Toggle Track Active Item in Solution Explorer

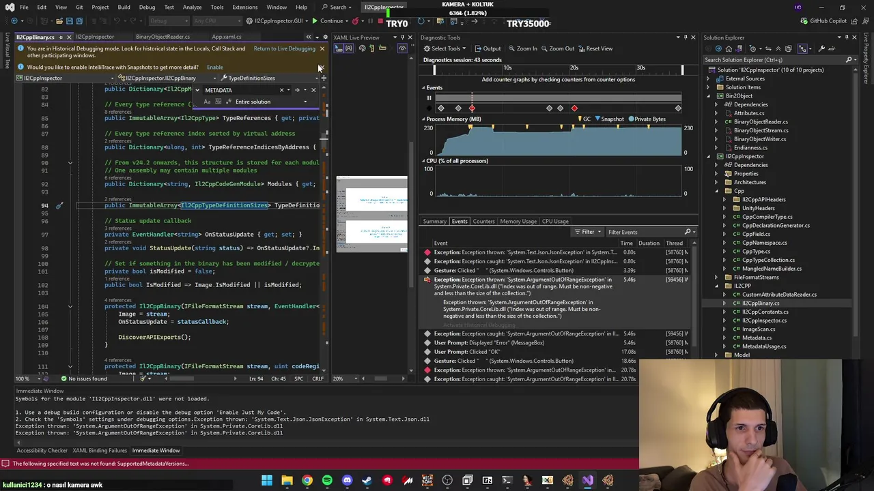coord(802,48)
